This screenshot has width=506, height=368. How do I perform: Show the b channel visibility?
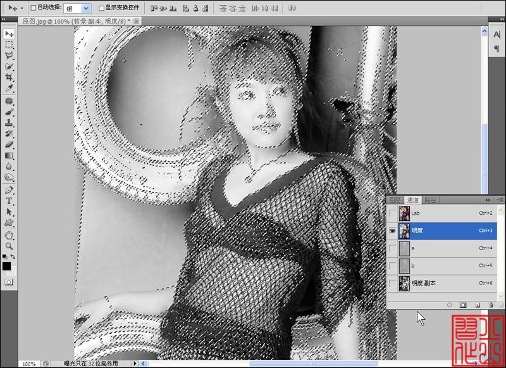(392, 265)
